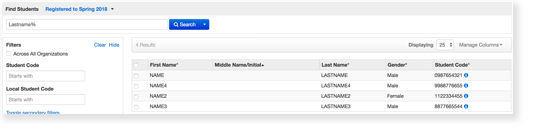The image size is (533, 134).
Task: Hide the Filters panel
Action: [114, 45]
